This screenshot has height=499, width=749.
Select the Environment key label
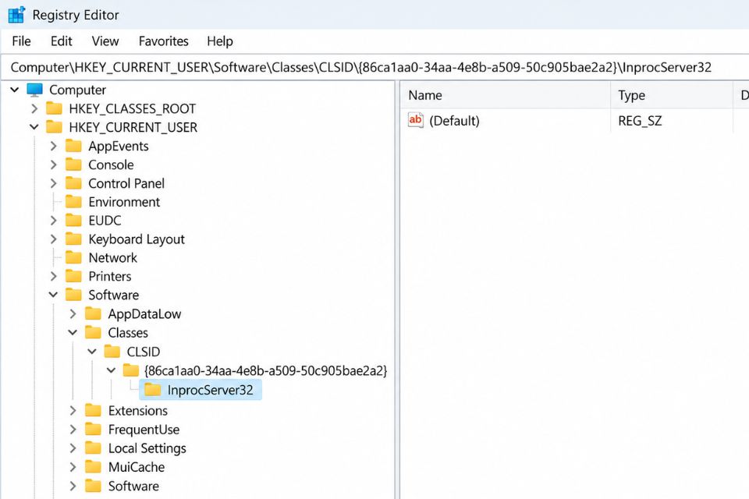[x=124, y=202]
